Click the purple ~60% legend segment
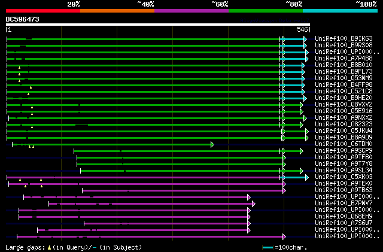Screen dimensions: 383x252 tap(191, 11)
